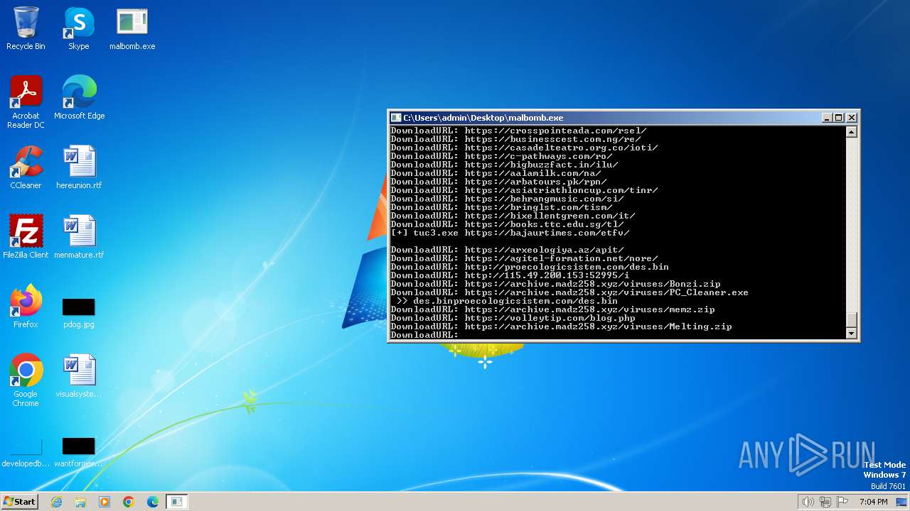The width and height of the screenshot is (910, 511).
Task: Select FileZilla Client shortcut
Action: coord(26,237)
